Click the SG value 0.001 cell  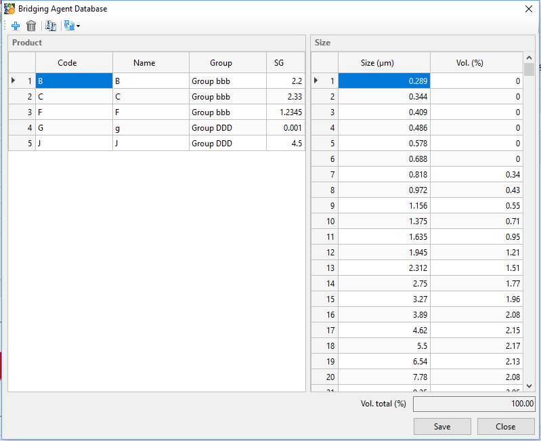pyautogui.click(x=285, y=128)
